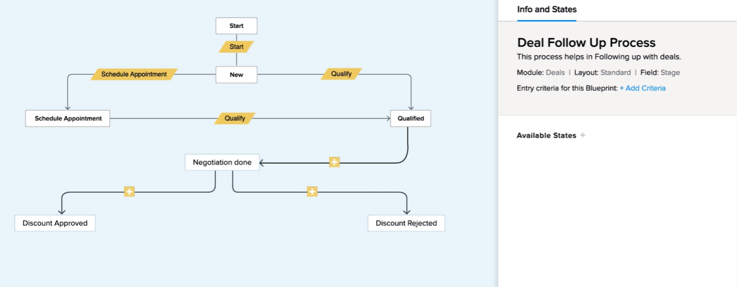
Task: Add transition on Qualified to Negotiation arrow
Action: click(334, 162)
